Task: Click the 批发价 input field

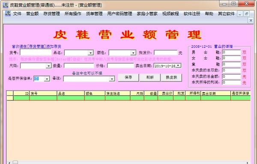Action: point(166,53)
